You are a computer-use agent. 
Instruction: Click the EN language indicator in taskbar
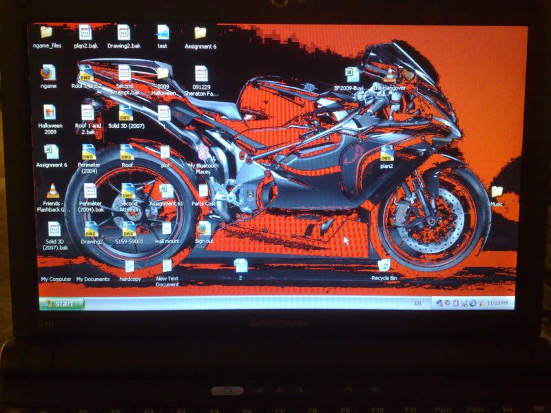(417, 304)
